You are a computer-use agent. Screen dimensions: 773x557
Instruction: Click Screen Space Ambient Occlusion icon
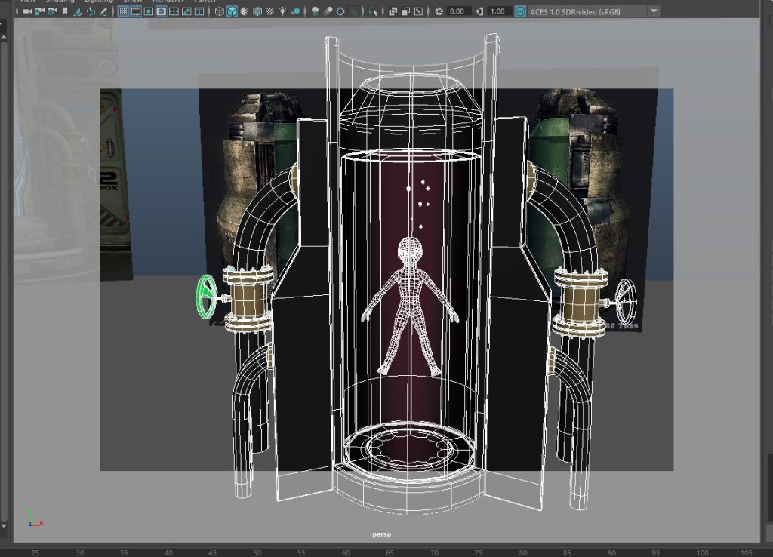(315, 11)
